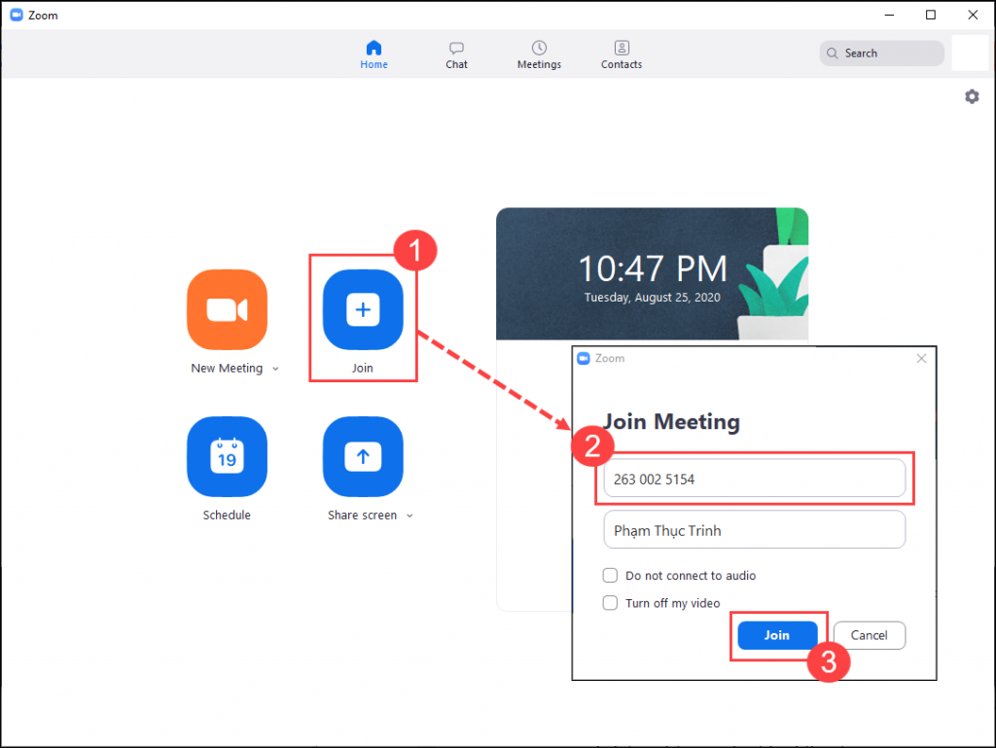Image resolution: width=996 pixels, height=748 pixels.
Task: Click the Join Meeting heading text
Action: tap(671, 421)
